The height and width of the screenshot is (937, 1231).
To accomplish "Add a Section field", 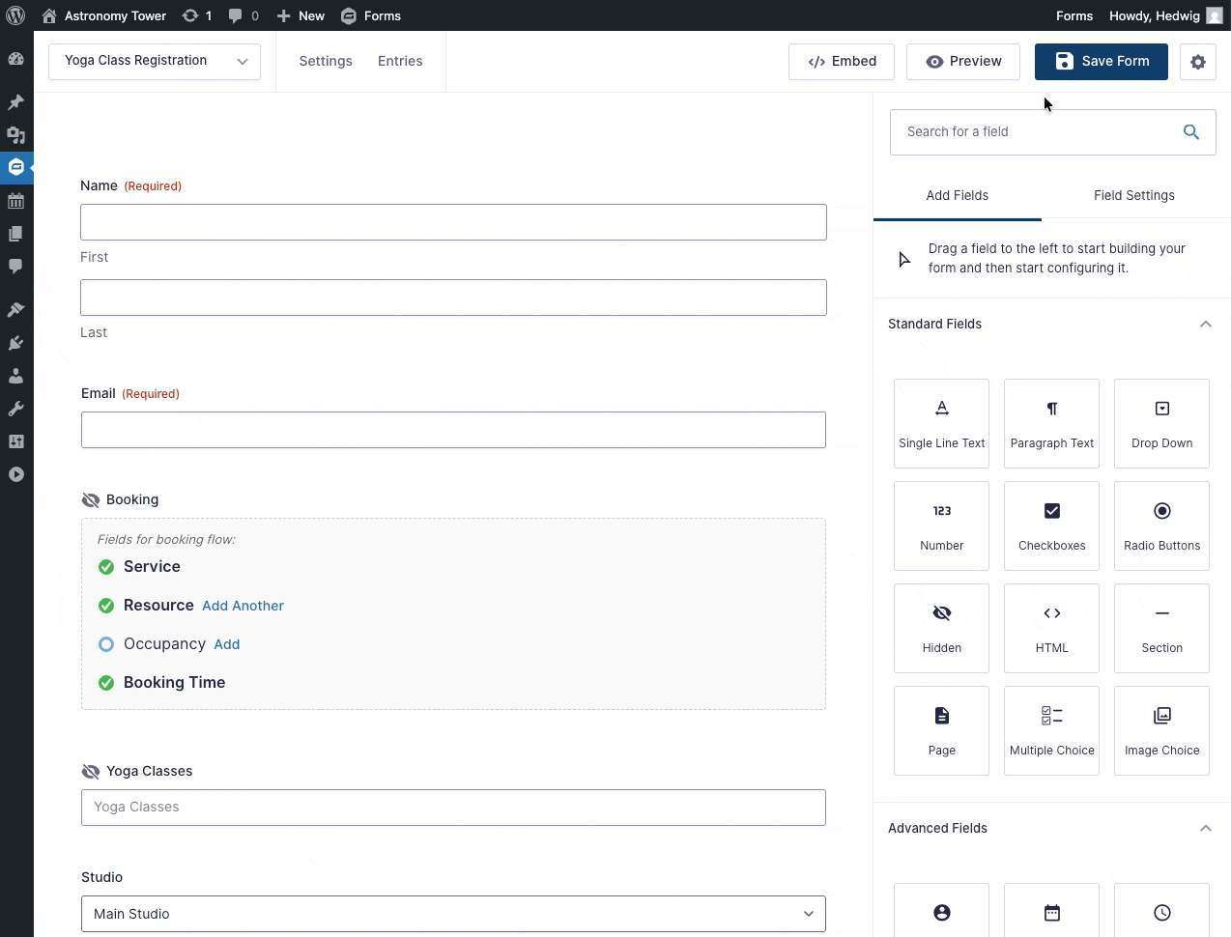I will [1161, 628].
